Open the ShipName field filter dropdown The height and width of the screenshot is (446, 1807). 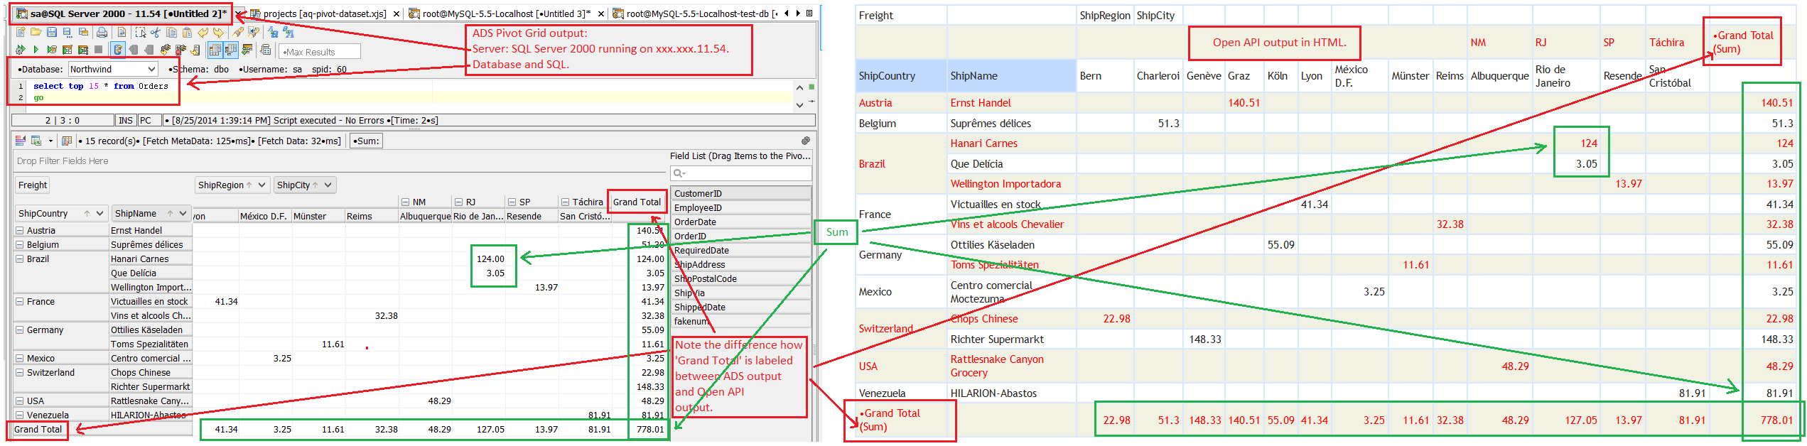(x=183, y=213)
